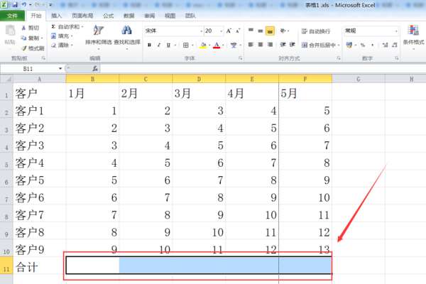Expand the font color dropdown arrow

tap(223, 45)
